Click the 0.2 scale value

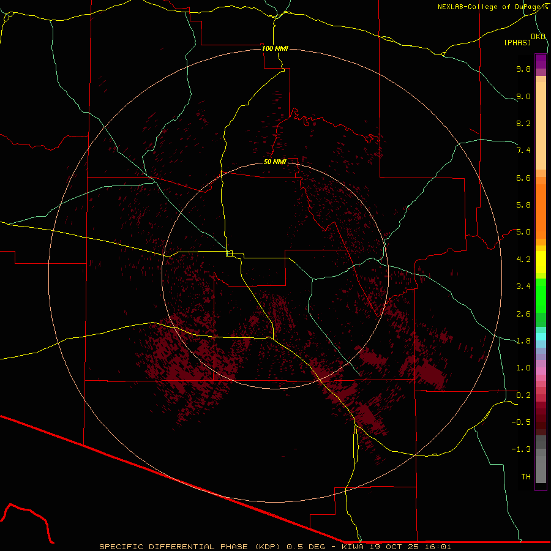tap(523, 395)
